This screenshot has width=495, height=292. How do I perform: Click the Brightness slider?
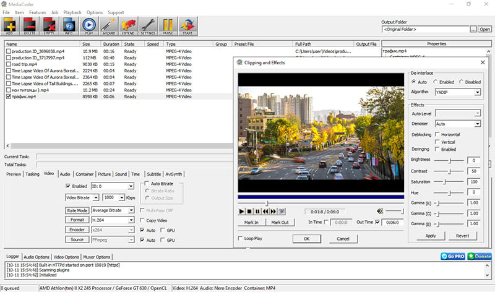tap(449, 161)
